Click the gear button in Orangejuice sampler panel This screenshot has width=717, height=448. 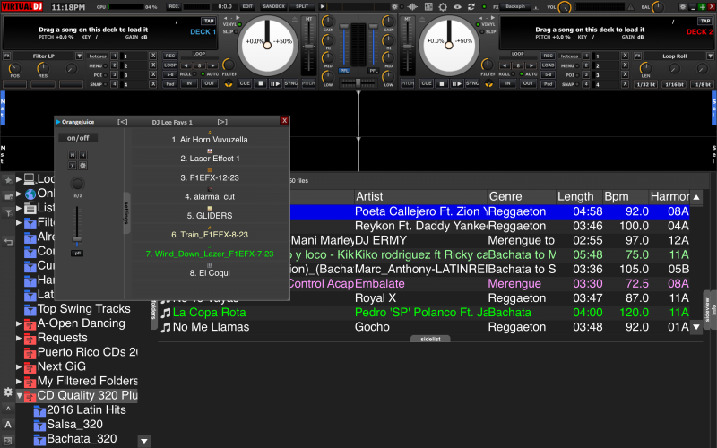coord(83,166)
